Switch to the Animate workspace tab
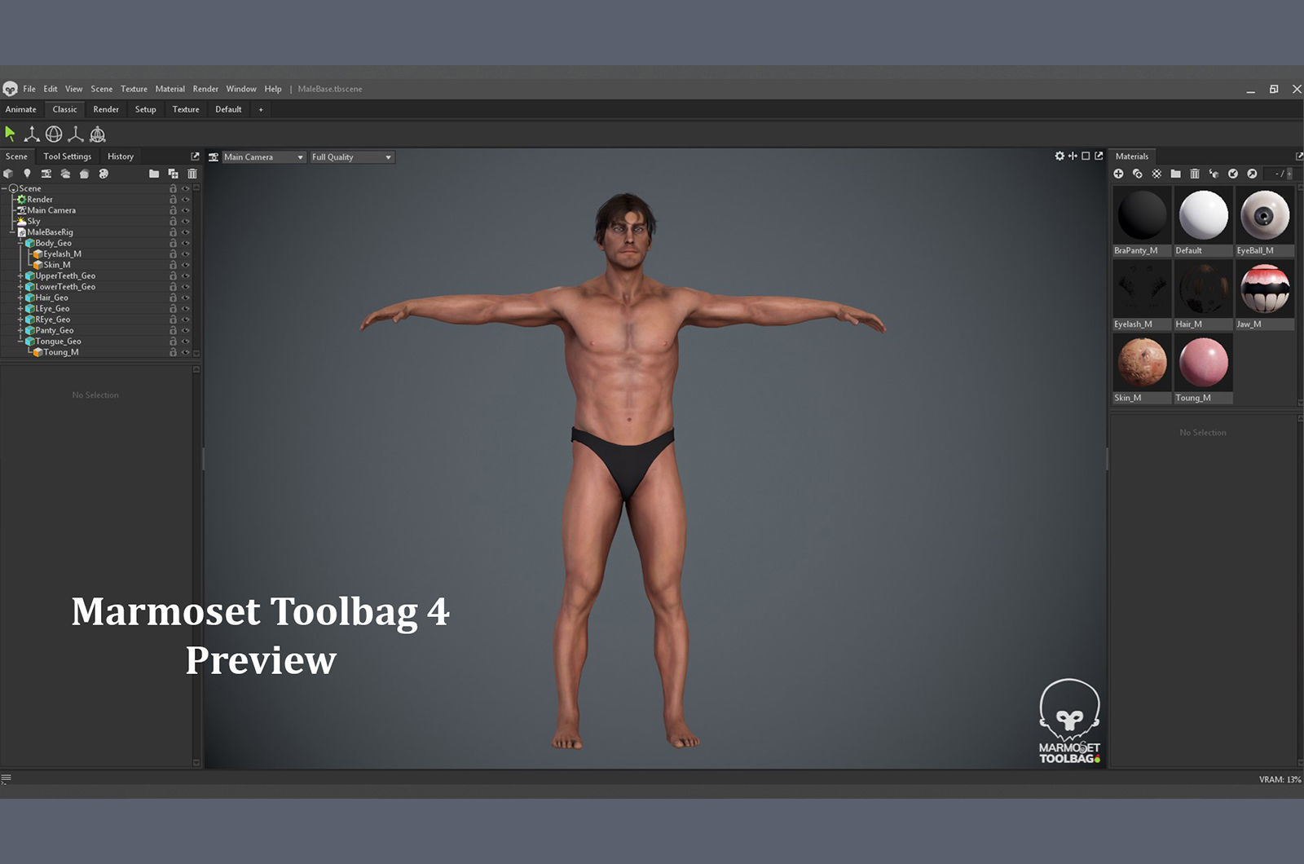The width and height of the screenshot is (1304, 864). coord(21,109)
